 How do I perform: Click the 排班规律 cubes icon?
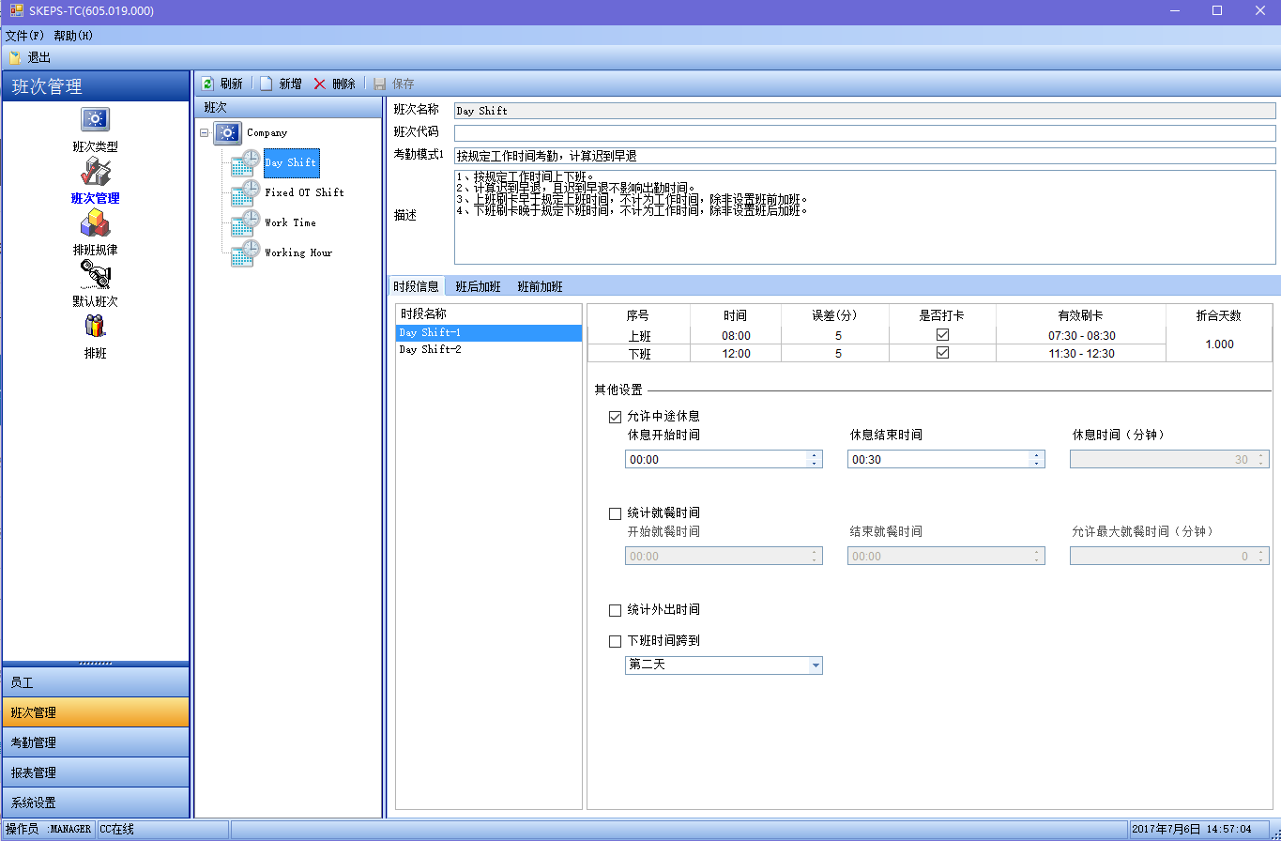coord(95,223)
